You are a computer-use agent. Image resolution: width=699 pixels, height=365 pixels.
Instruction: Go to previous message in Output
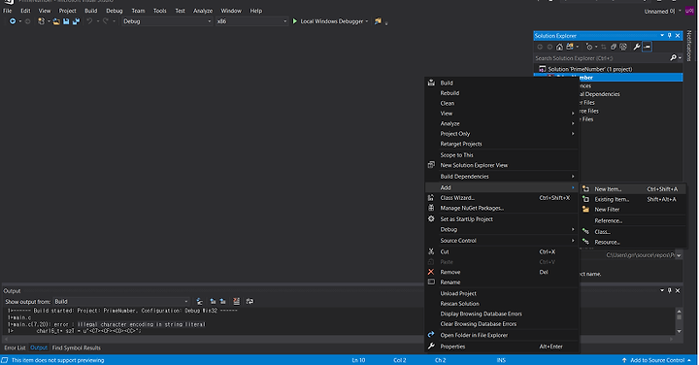point(213,302)
